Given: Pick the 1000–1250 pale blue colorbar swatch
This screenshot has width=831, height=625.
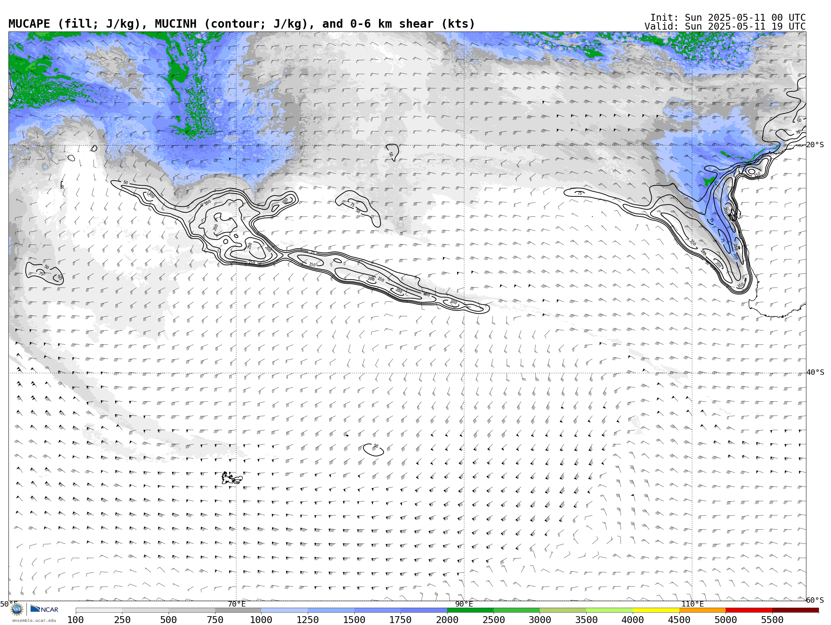Looking at the screenshot, I should tap(285, 610).
